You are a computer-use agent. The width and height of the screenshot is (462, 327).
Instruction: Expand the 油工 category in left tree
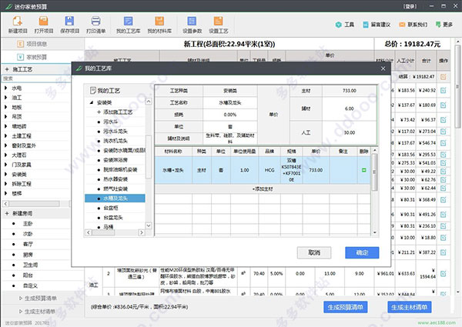[x=6, y=98]
